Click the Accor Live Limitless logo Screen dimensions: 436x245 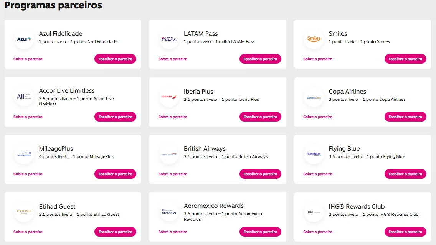coord(24,97)
